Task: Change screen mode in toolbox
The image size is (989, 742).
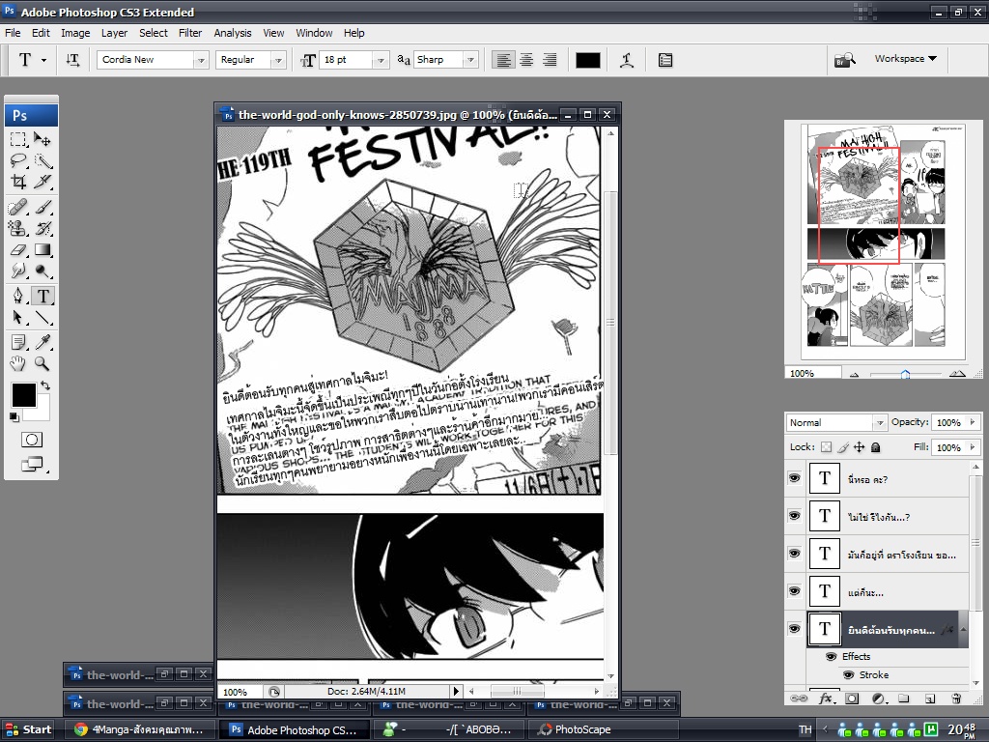Action: 32,465
